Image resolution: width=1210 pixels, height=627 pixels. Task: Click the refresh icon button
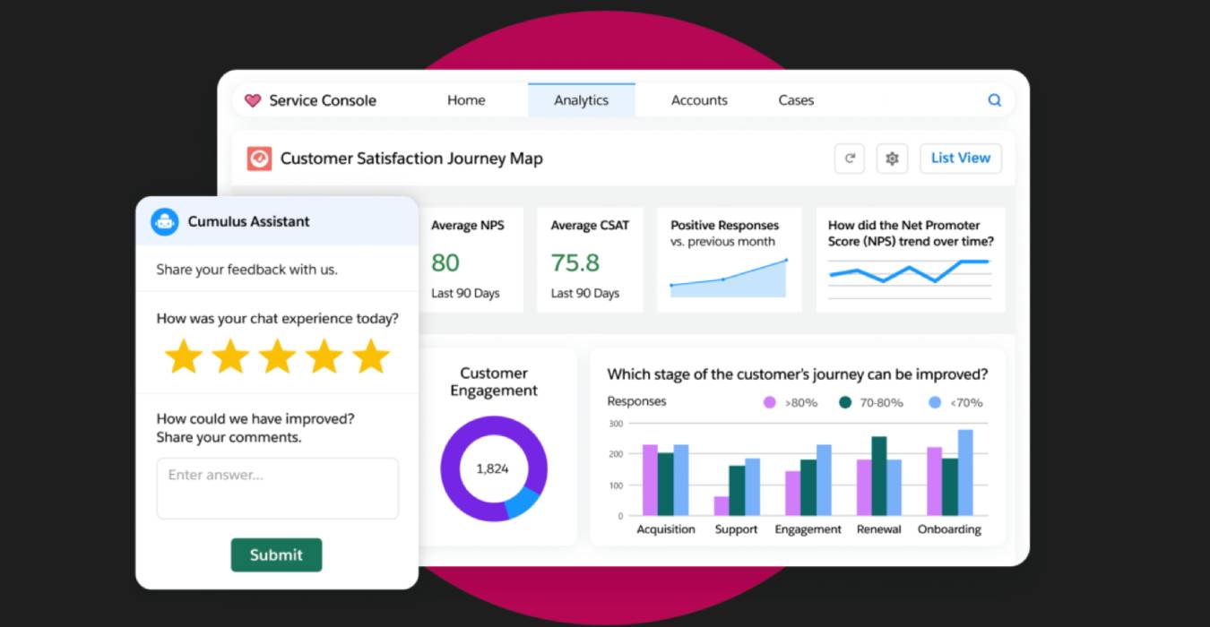pos(849,159)
